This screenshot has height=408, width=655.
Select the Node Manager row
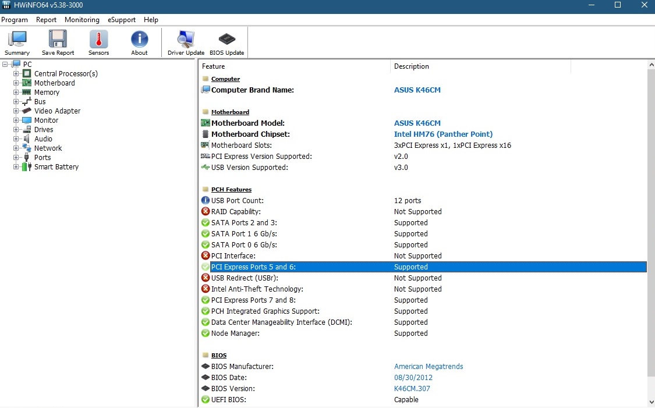[424, 334]
